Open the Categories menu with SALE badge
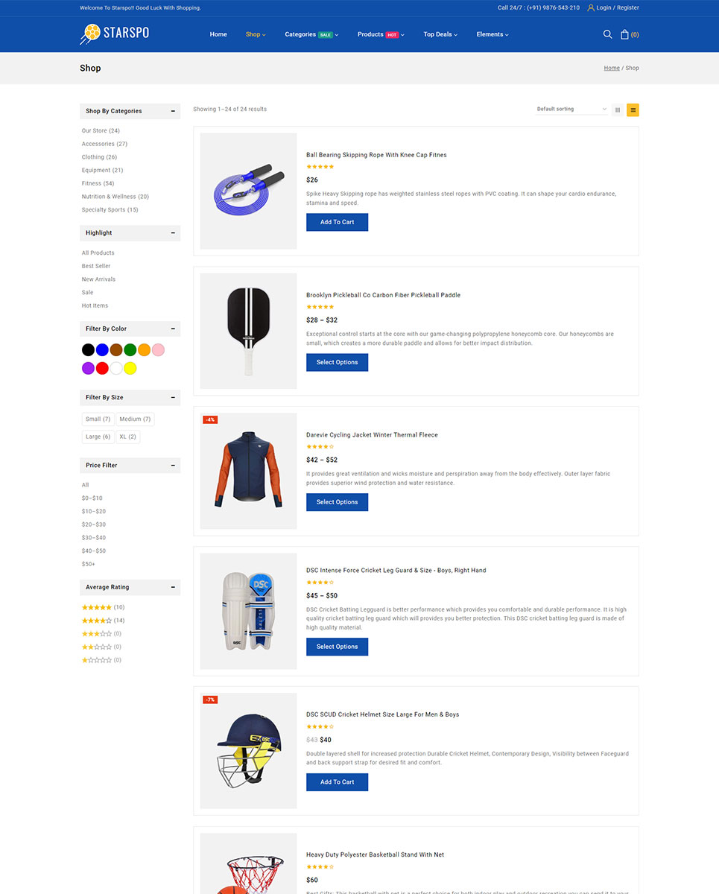Viewport: 719px width, 894px height. [x=311, y=34]
